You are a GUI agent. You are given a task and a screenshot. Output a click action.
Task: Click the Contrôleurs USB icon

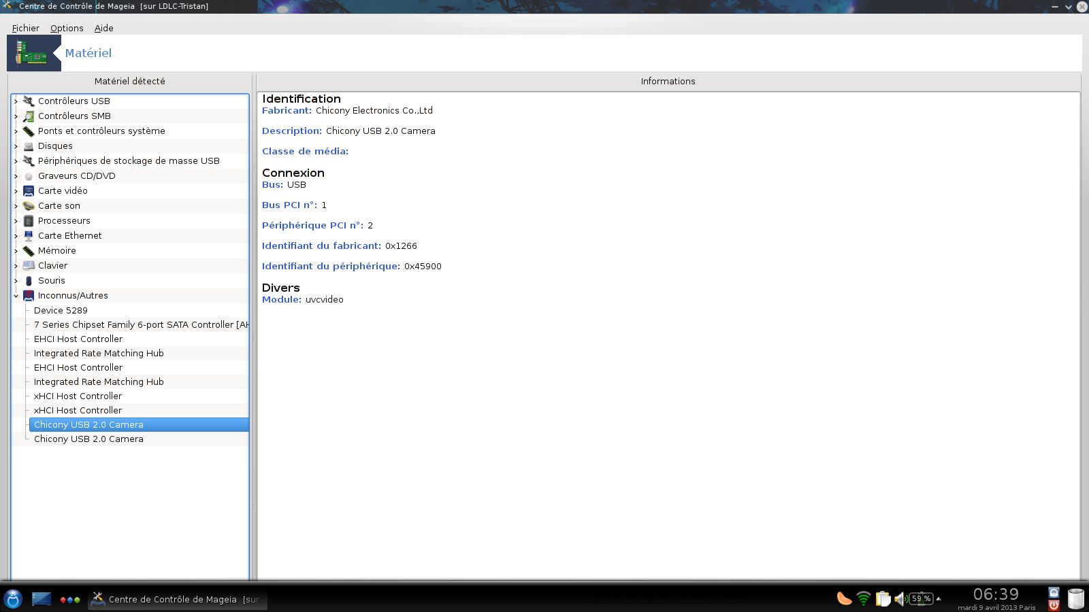(x=29, y=101)
